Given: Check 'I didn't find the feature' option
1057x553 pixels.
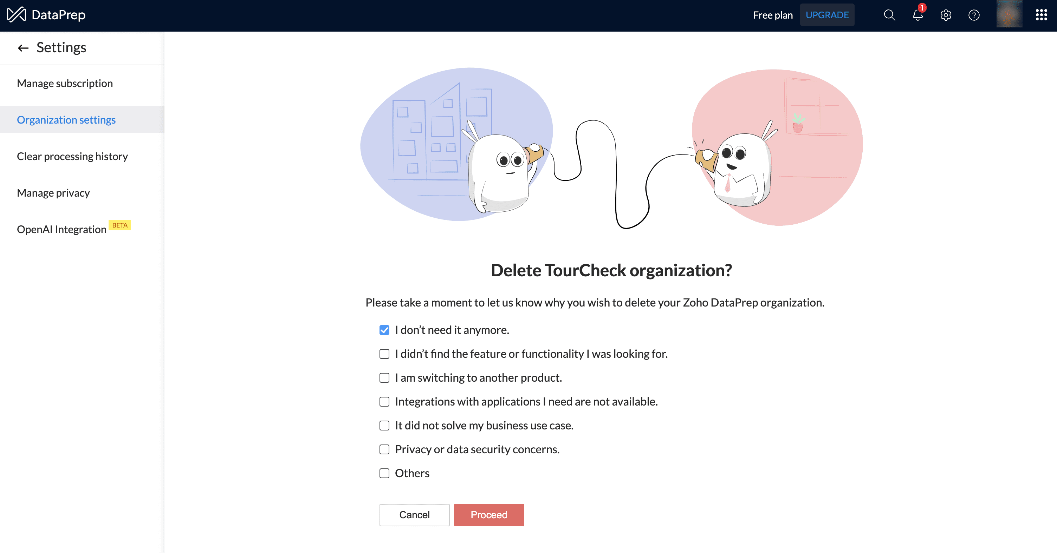Looking at the screenshot, I should pos(384,354).
